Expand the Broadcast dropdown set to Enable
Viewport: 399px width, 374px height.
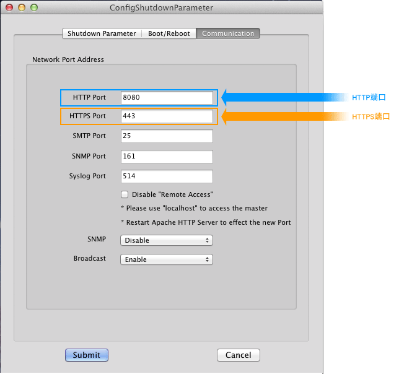(x=166, y=259)
